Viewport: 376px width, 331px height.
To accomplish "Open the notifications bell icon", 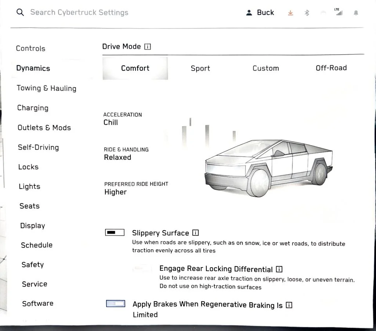I will pyautogui.click(x=356, y=13).
